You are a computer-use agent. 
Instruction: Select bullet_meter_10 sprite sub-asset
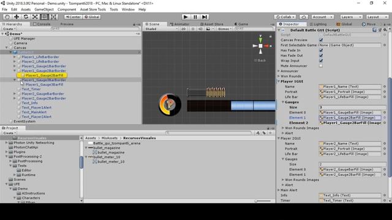point(111,161)
